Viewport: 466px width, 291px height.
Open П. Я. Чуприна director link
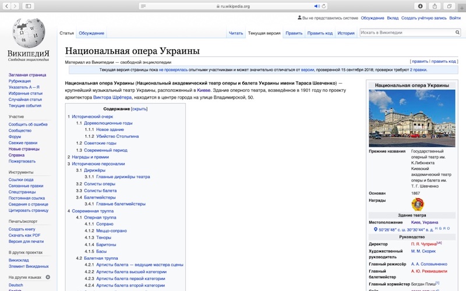click(x=424, y=244)
